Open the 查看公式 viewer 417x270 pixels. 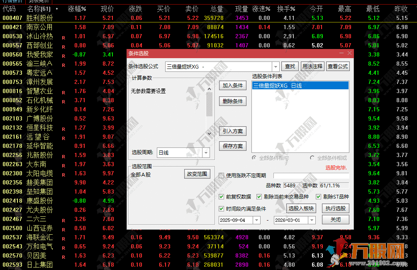(x=338, y=66)
